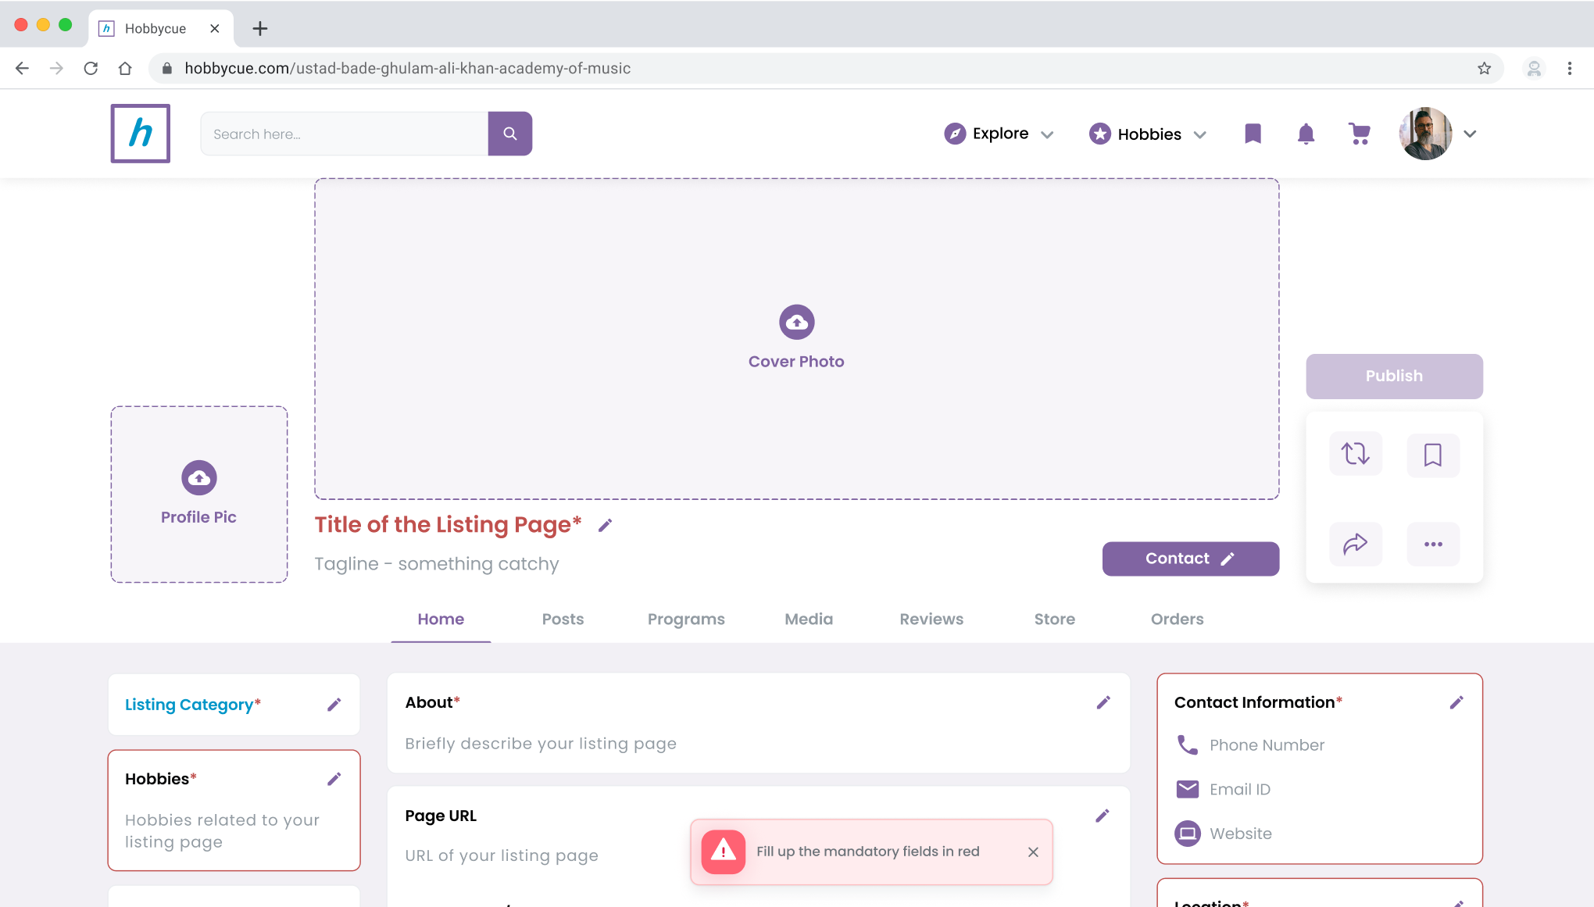
Task: Click the repost arrows icon
Action: coord(1355,454)
